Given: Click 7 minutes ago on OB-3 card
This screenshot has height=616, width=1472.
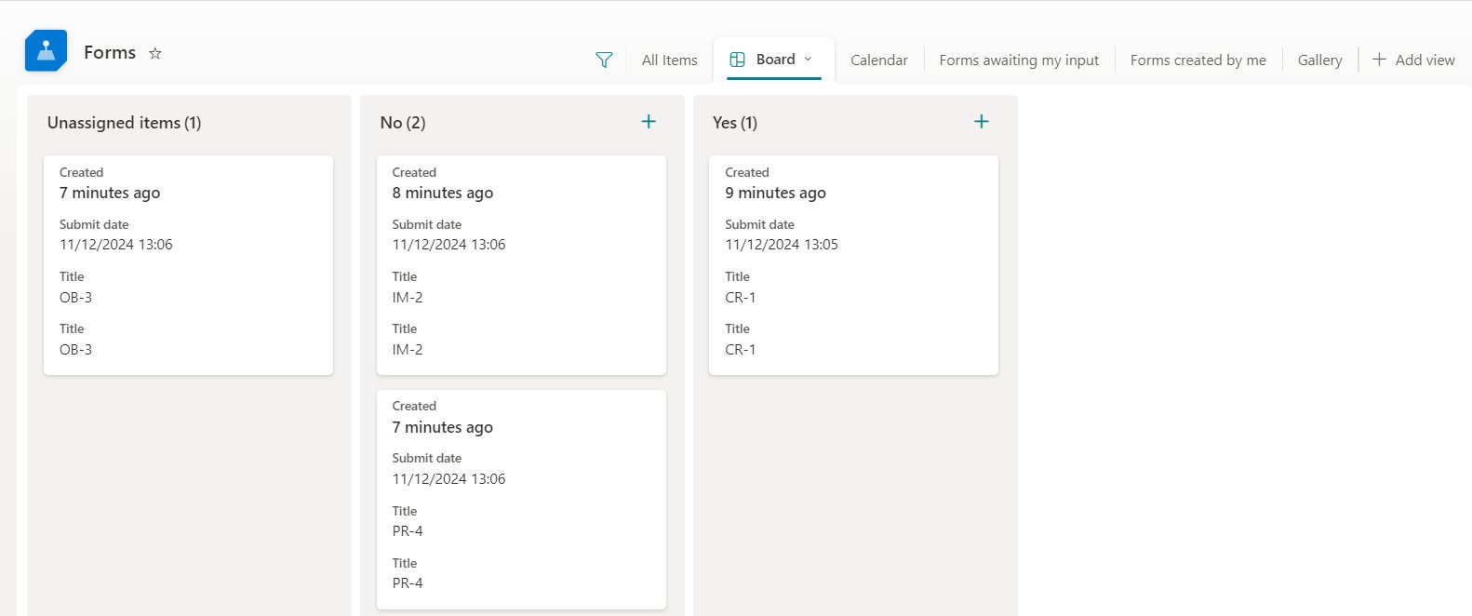Looking at the screenshot, I should pos(110,193).
